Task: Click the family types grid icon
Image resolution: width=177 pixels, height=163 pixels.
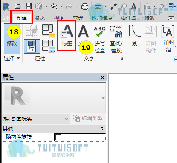Action: point(49,46)
